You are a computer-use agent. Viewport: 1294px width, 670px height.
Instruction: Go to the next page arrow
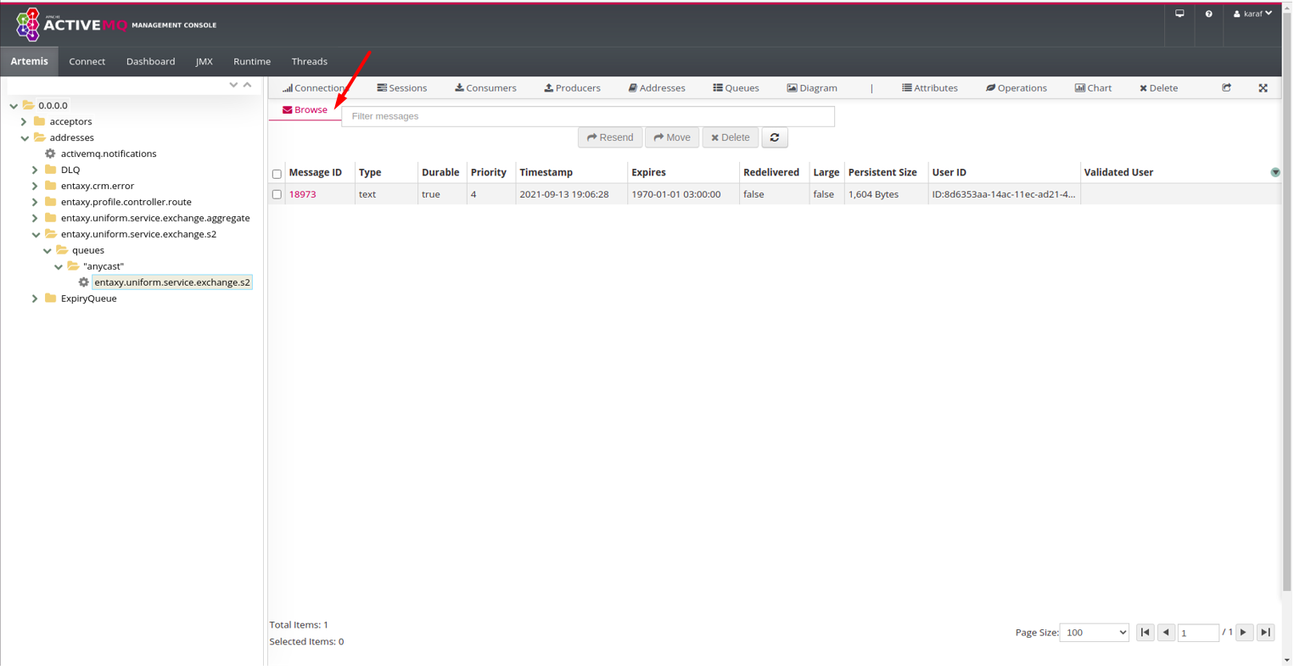click(x=1244, y=633)
